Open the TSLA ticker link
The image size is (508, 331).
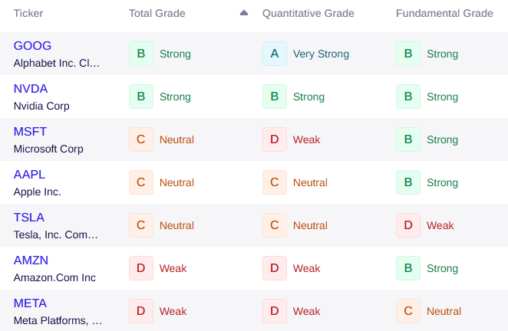tap(29, 218)
